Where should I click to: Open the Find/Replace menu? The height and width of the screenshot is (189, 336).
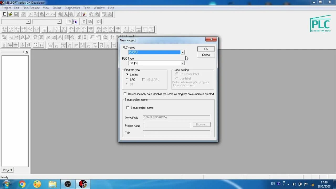pyautogui.click(x=31, y=8)
